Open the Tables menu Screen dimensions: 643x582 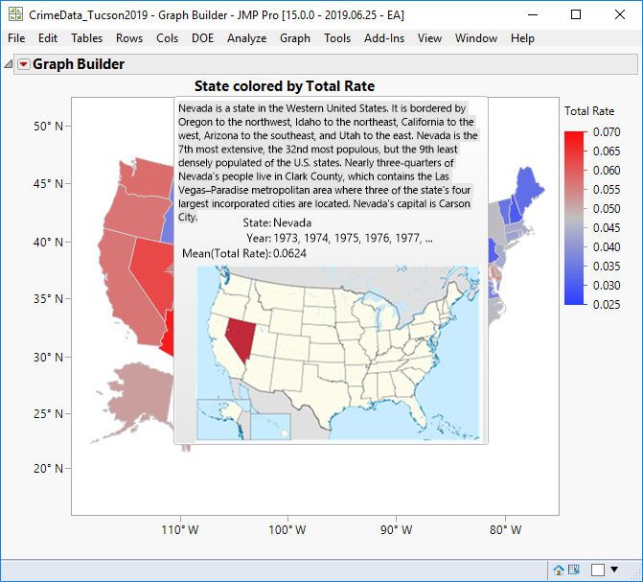pyautogui.click(x=86, y=38)
